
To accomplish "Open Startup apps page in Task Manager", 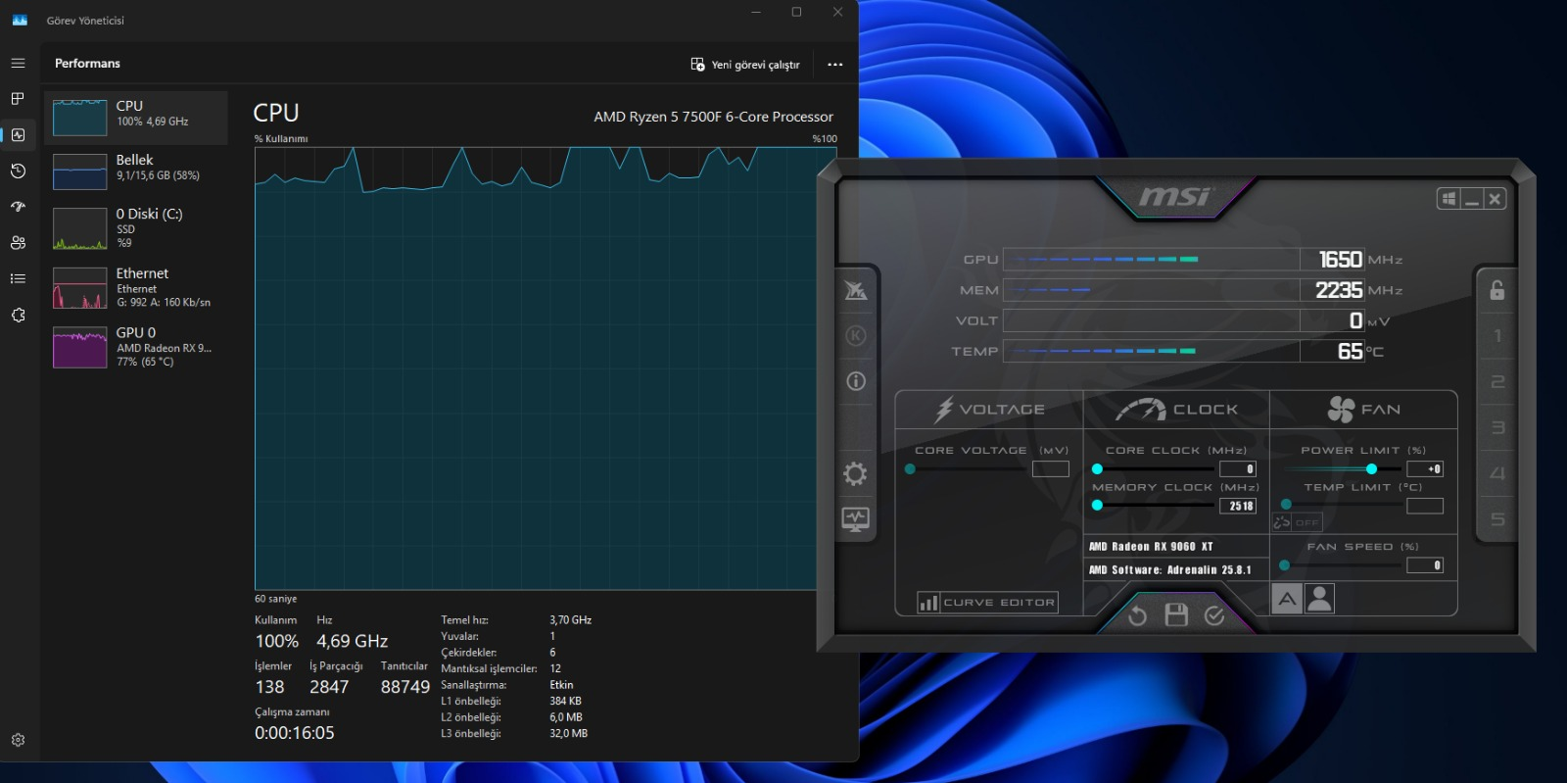I will (18, 207).
